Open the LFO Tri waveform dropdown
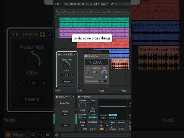The width and height of the screenshot is (184, 138). point(104,126)
